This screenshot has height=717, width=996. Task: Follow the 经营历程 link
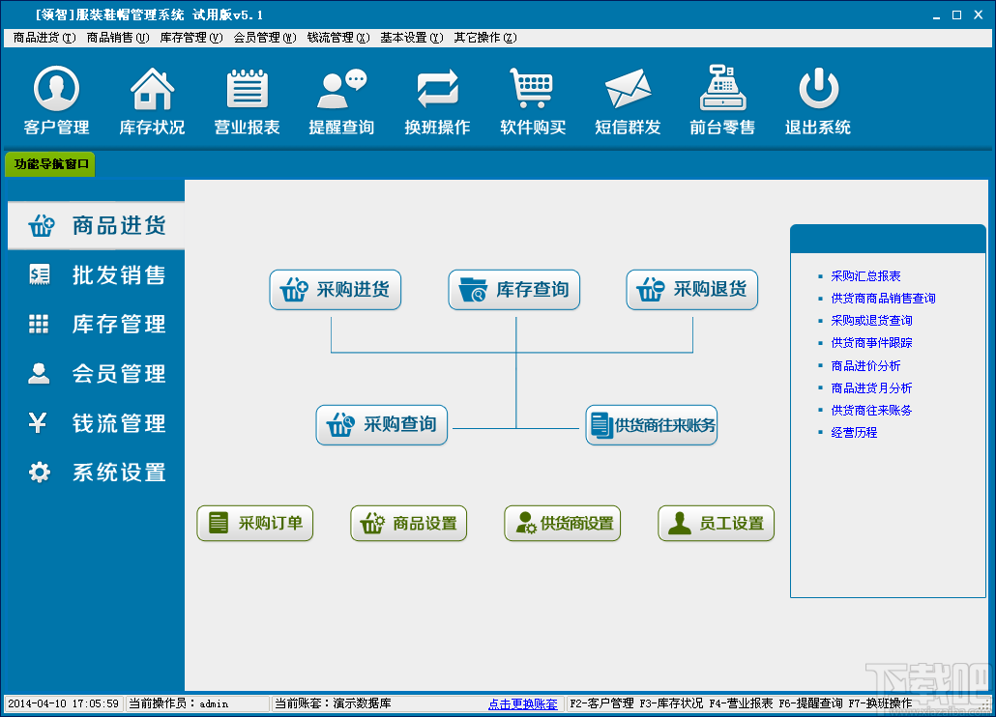point(854,433)
